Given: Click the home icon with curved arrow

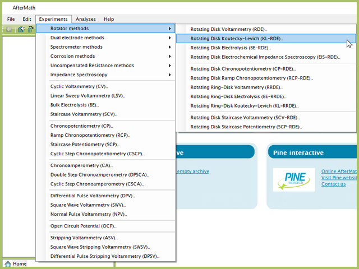Looking at the screenshot, I should [30, 29].
